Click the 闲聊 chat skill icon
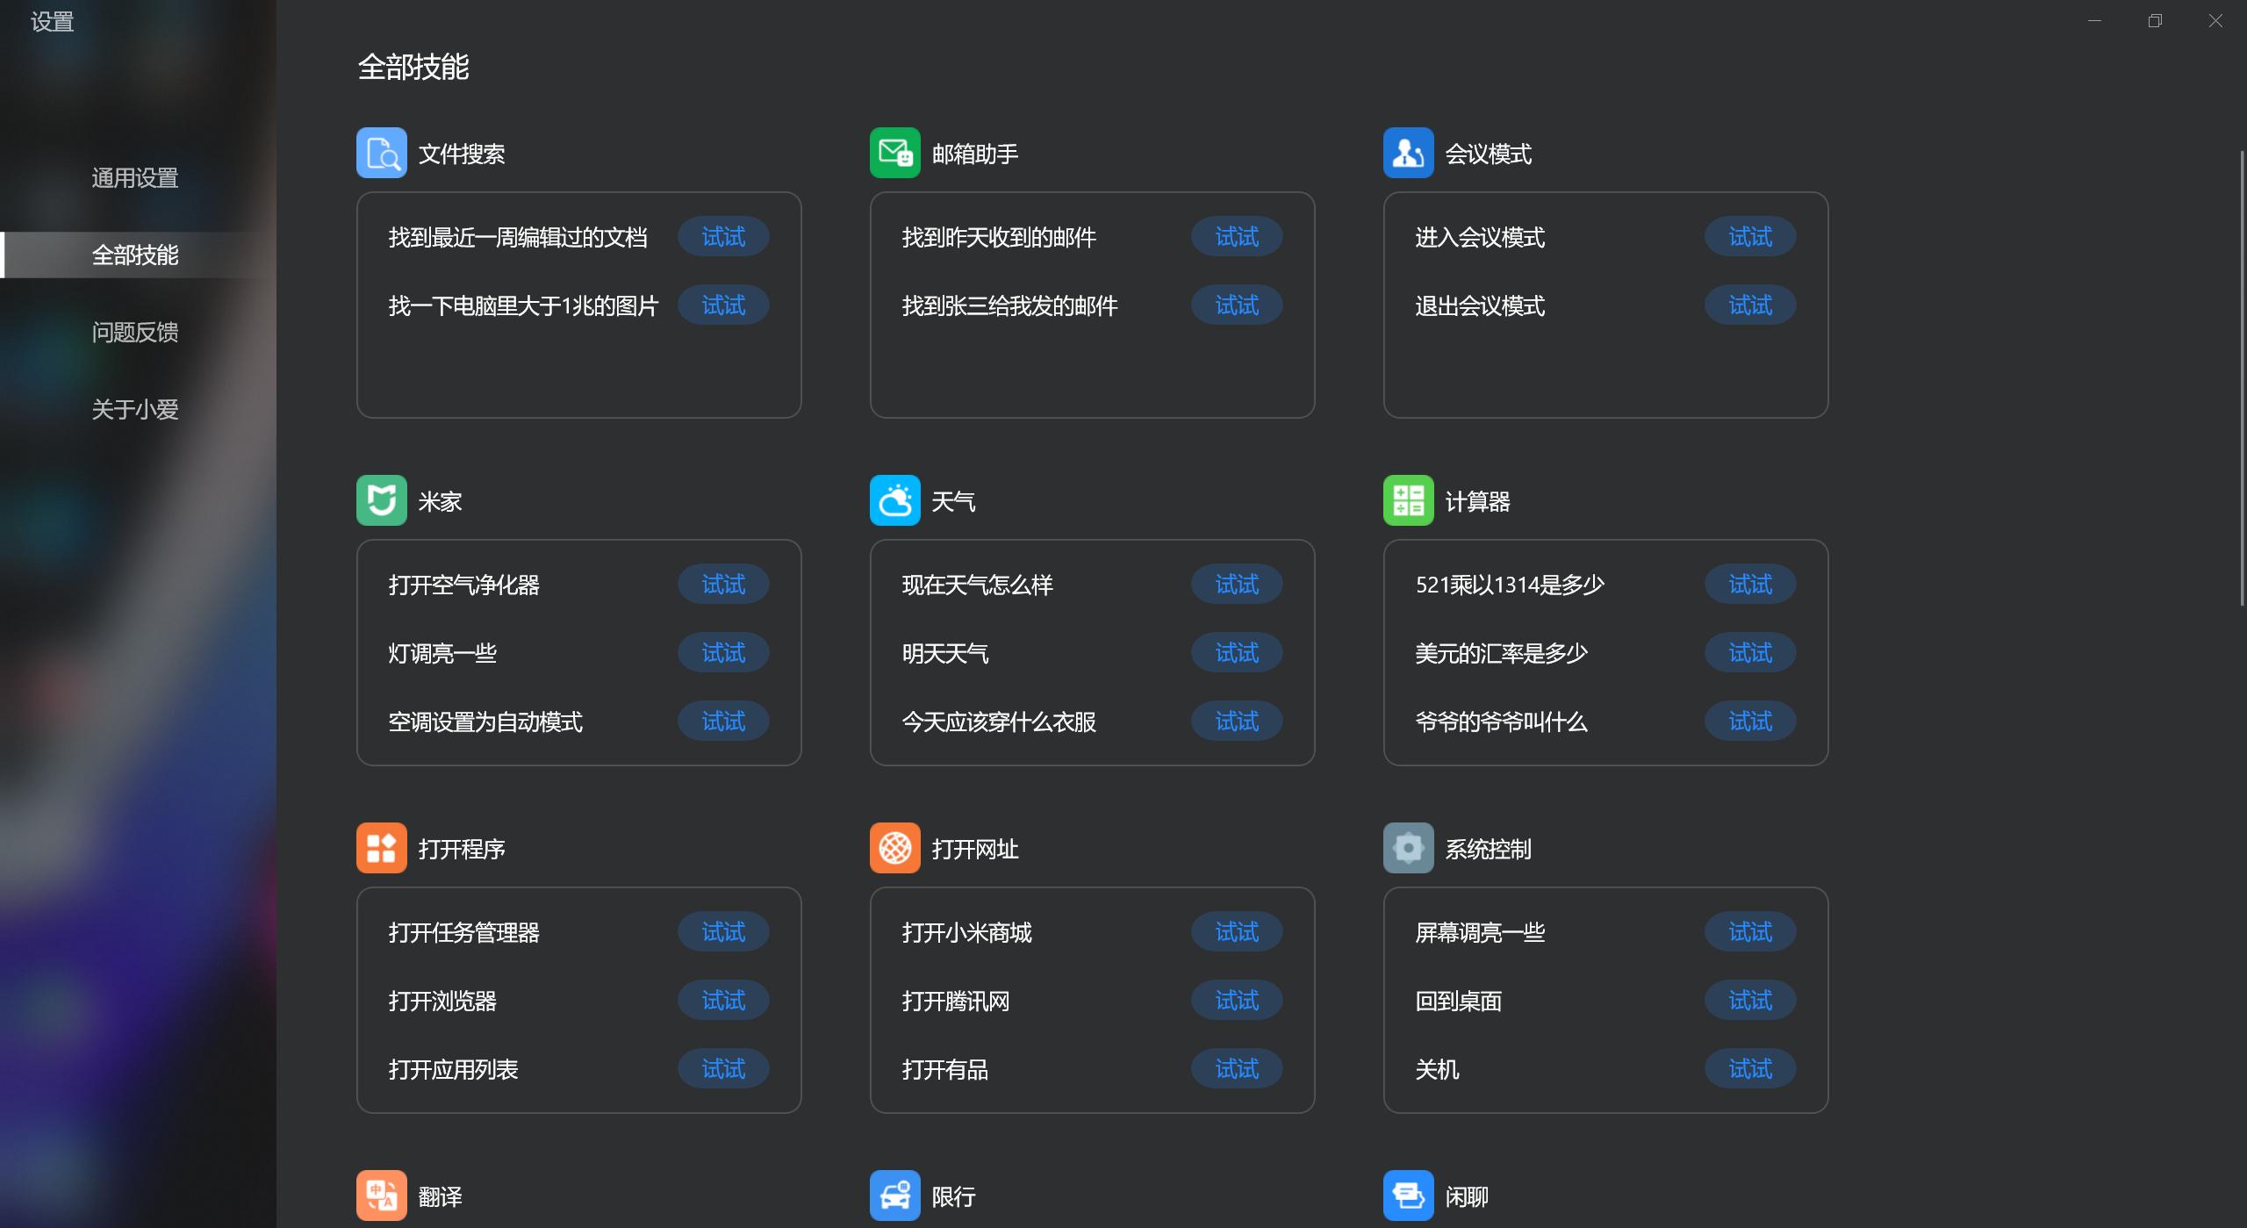2247x1228 pixels. 1408,1196
